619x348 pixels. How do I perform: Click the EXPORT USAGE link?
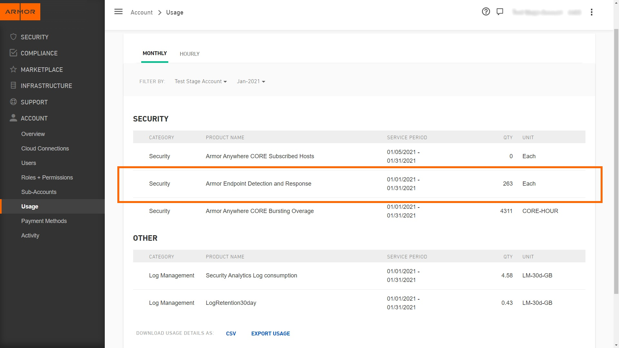(270, 333)
